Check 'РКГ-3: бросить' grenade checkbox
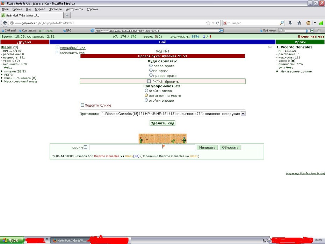Viewport: 325px width, 244px height. tap(149, 81)
